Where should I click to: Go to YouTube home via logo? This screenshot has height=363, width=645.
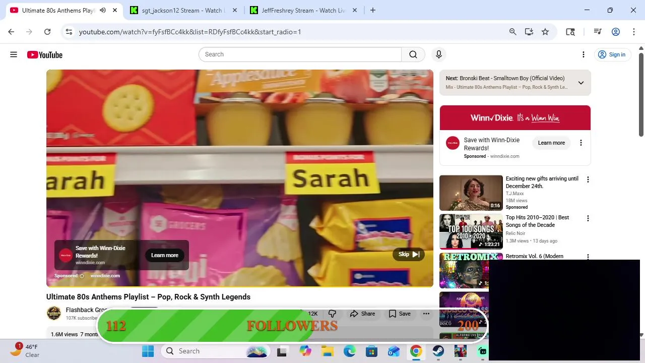pos(45,54)
